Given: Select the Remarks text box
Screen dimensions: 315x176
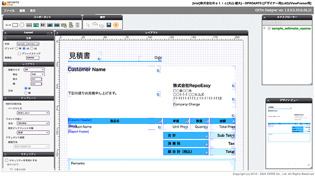Looking at the screenshot, I should click(151, 165).
